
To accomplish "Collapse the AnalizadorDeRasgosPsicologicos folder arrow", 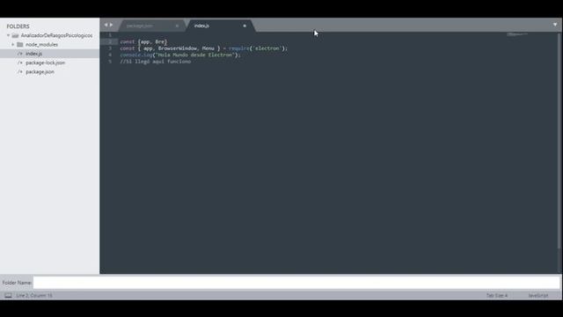I will tap(8, 35).
